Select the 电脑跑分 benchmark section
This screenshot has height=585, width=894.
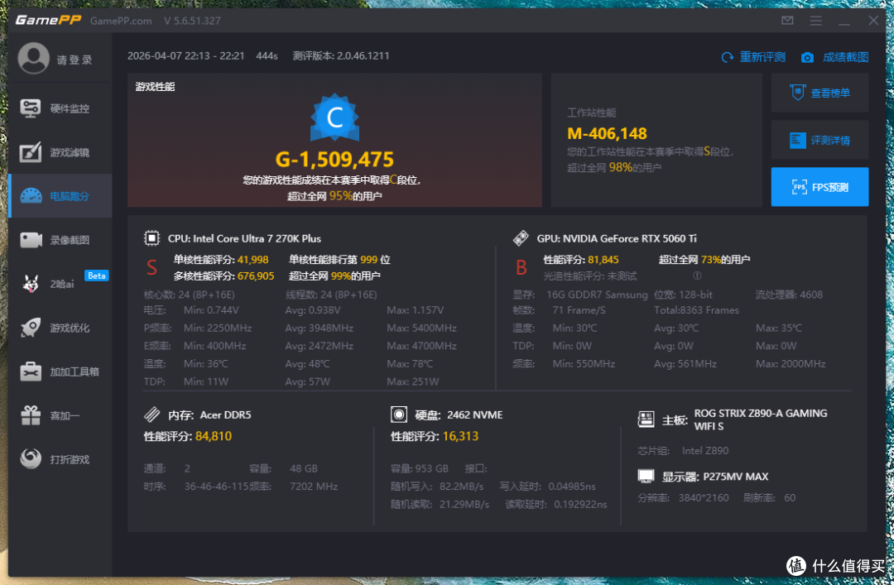(60, 196)
